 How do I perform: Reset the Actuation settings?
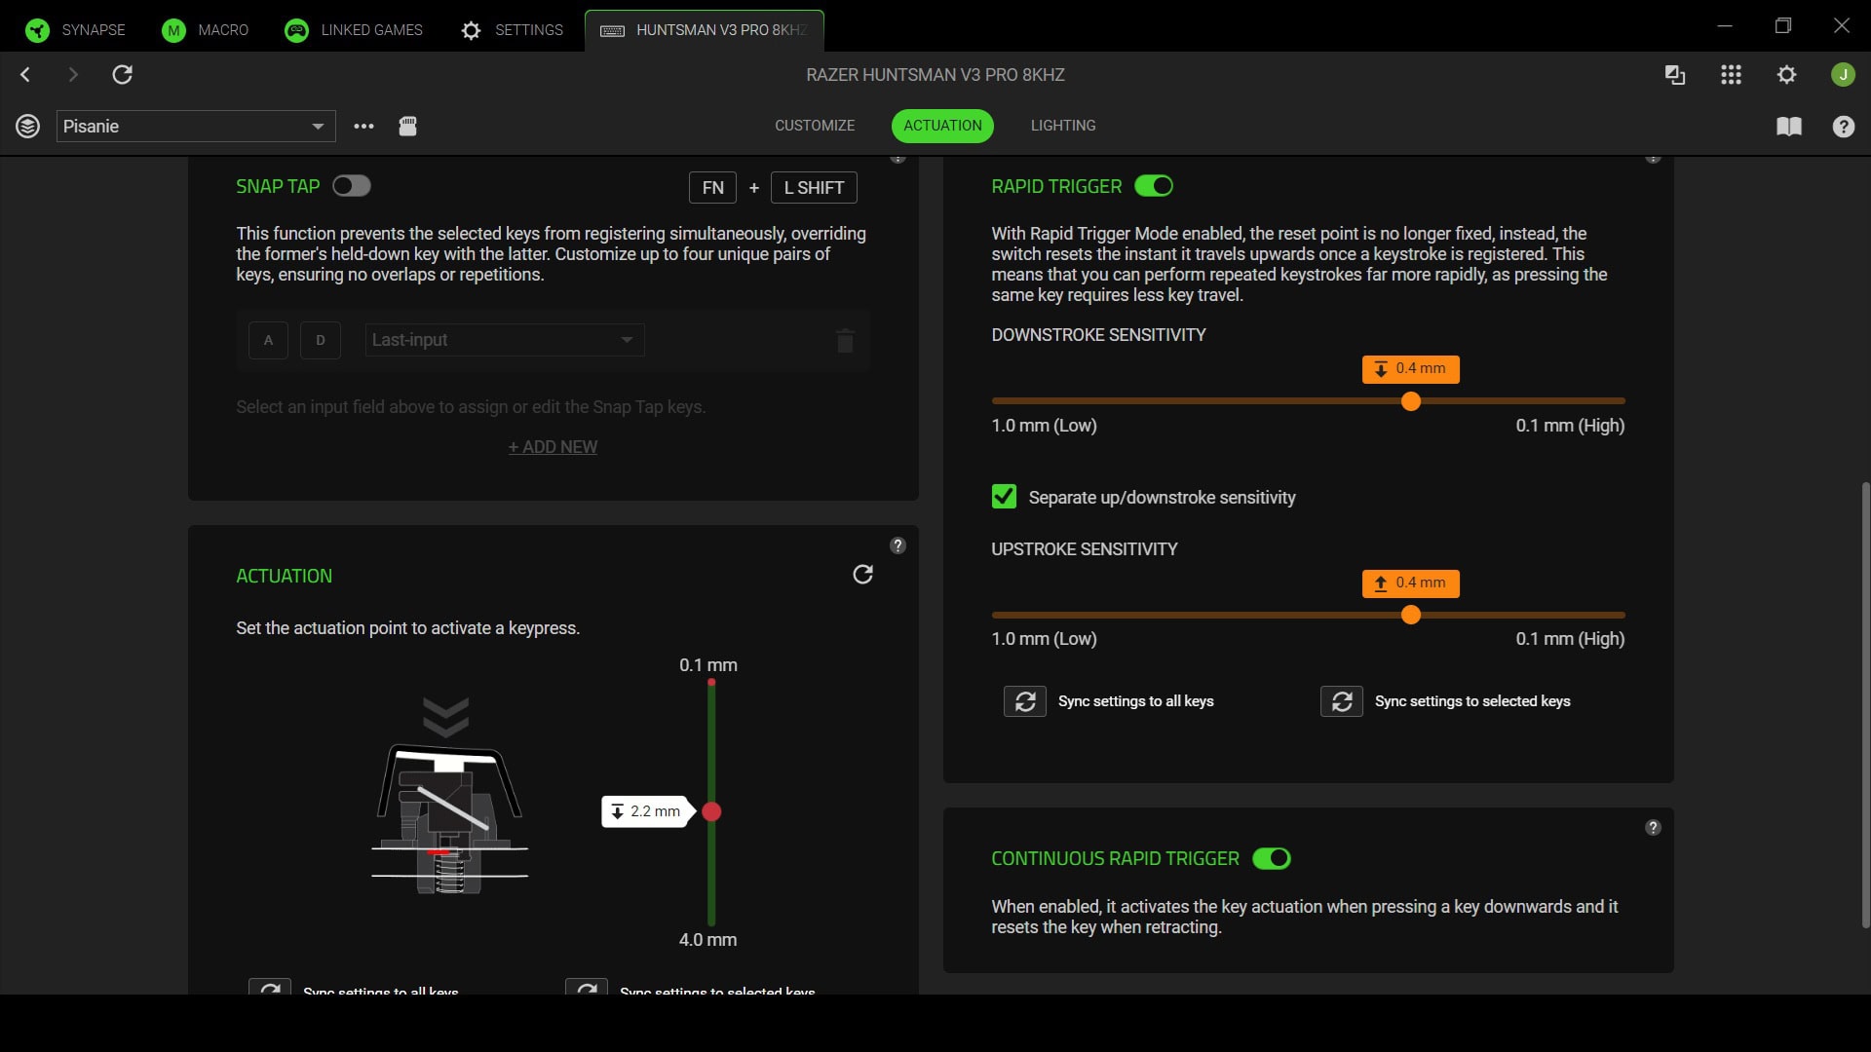[x=863, y=575]
